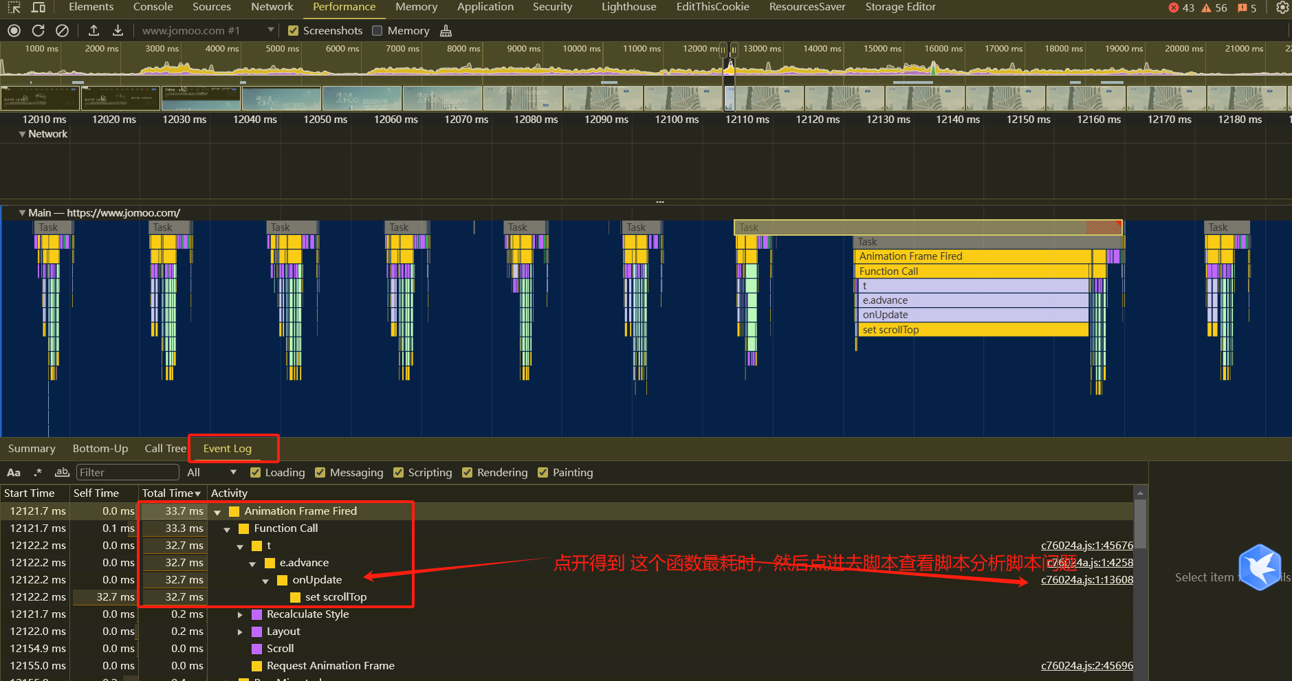Image resolution: width=1292 pixels, height=681 pixels.
Task: Uncheck the Loading filter
Action: pyautogui.click(x=256, y=472)
